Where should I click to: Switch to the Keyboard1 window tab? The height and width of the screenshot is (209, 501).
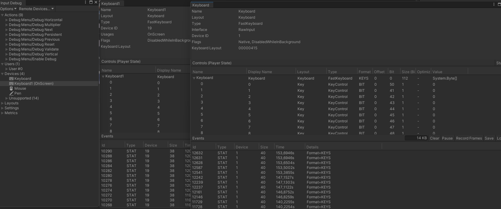tap(111, 4)
